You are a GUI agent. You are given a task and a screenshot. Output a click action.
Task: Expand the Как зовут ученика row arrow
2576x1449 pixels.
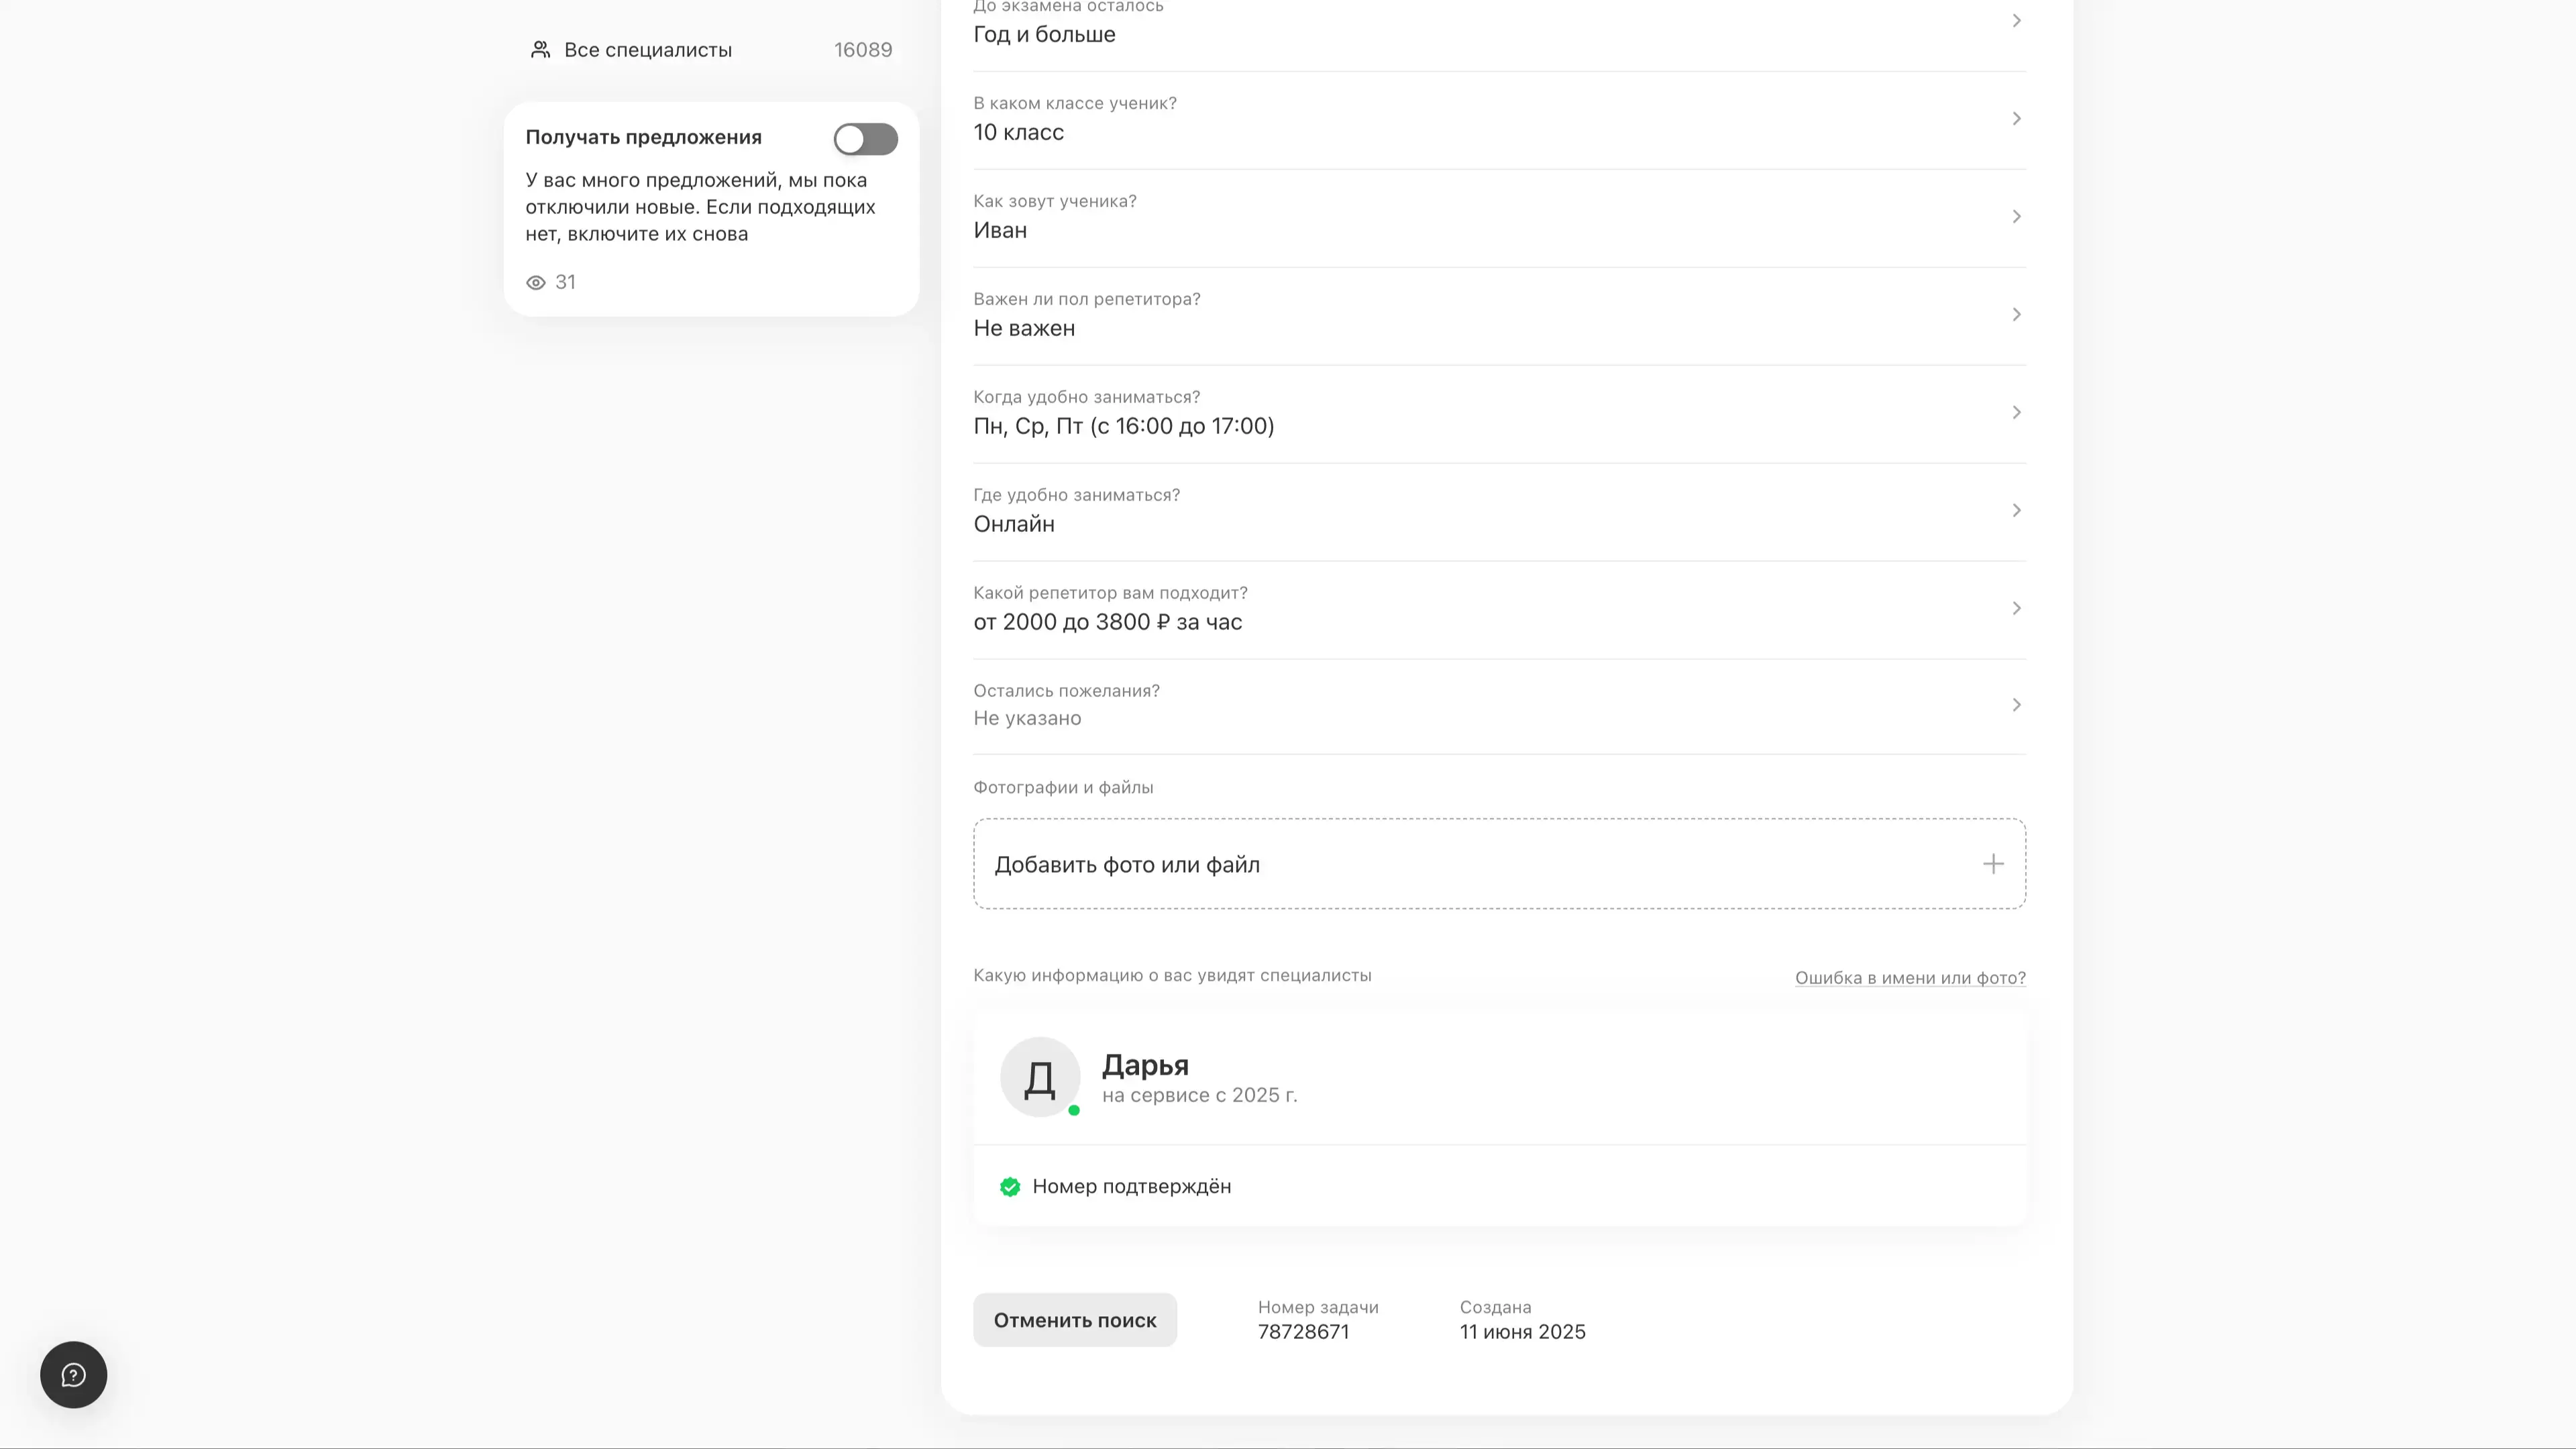click(2016, 217)
